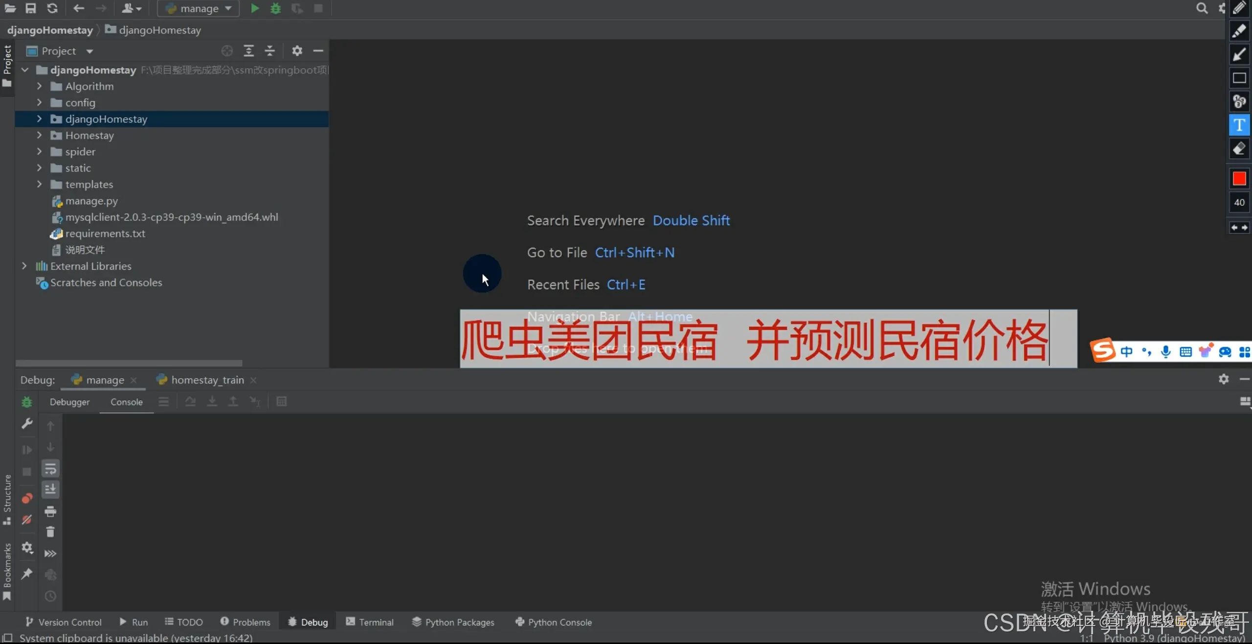This screenshot has width=1252, height=644.
Task: Step out of the current frame
Action: [x=233, y=402]
